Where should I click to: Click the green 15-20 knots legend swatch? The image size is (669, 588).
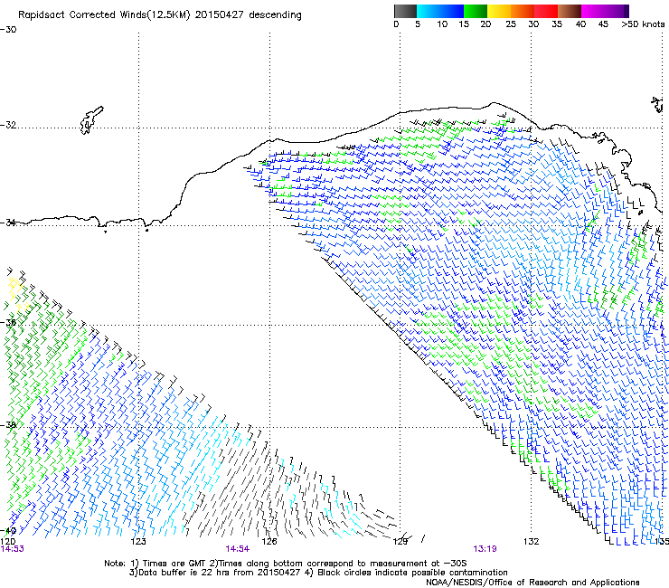tap(476, 11)
